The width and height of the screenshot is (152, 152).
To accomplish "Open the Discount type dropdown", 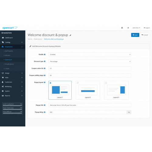I will point(90,61).
